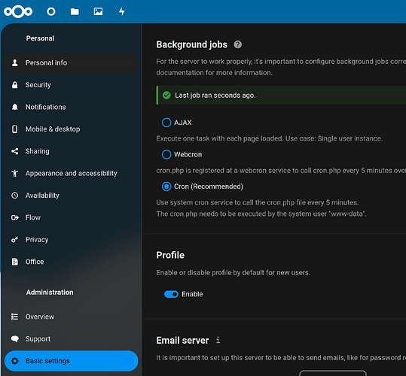
Task: Click the Background jobs help question icon
Action: click(x=238, y=44)
